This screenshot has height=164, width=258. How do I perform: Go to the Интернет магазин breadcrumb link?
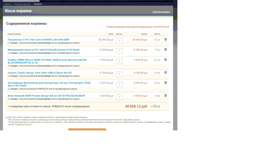tap(22, 4)
